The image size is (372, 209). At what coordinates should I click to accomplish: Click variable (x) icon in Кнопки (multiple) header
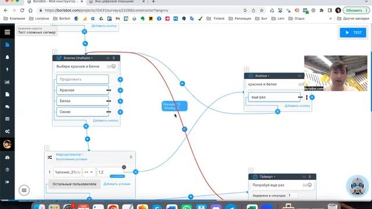pos(108,58)
